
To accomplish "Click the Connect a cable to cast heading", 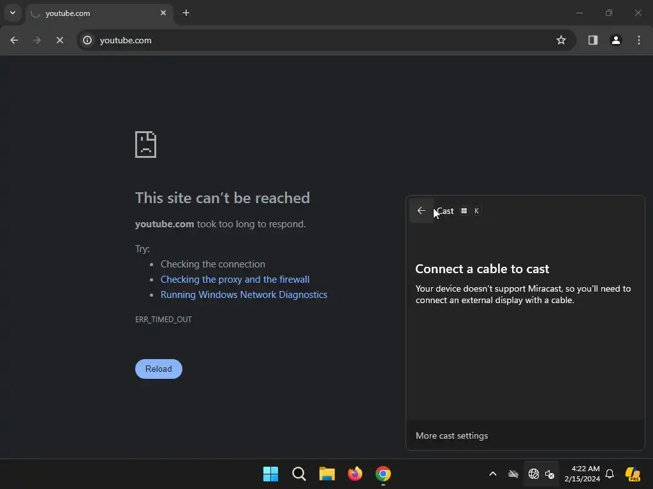I will coord(482,269).
